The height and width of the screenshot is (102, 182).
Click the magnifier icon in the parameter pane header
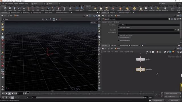point(175,19)
